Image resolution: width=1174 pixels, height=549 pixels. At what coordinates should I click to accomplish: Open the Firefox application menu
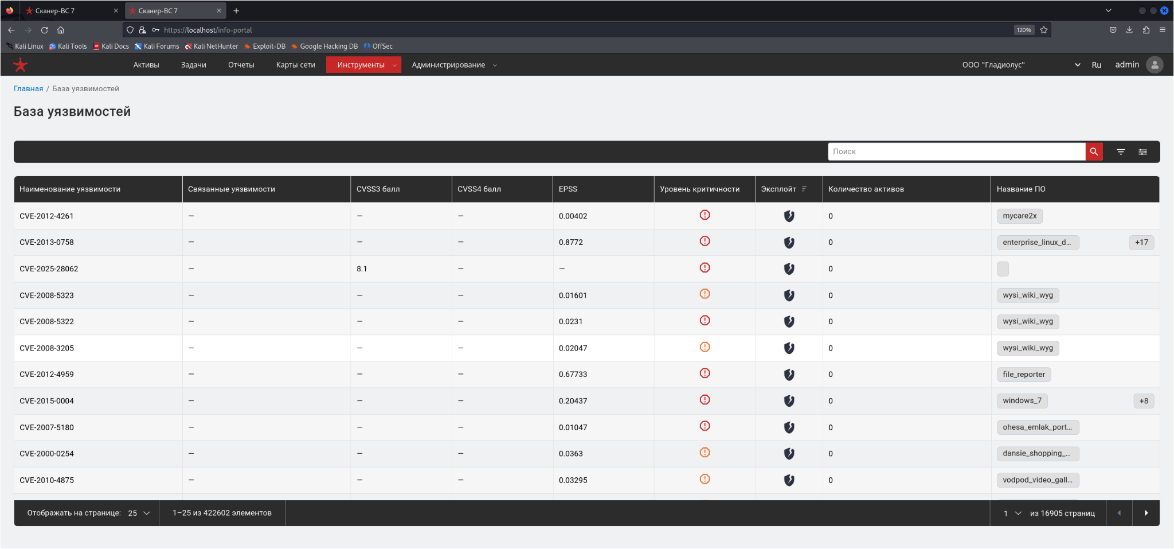pos(1162,30)
